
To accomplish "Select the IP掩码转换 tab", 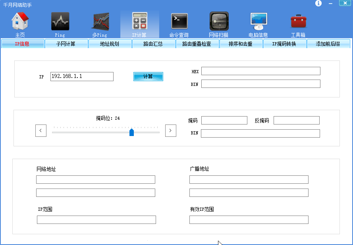I will (284, 44).
